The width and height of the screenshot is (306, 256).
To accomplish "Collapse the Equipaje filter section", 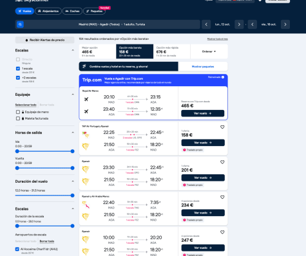I will point(73,95).
